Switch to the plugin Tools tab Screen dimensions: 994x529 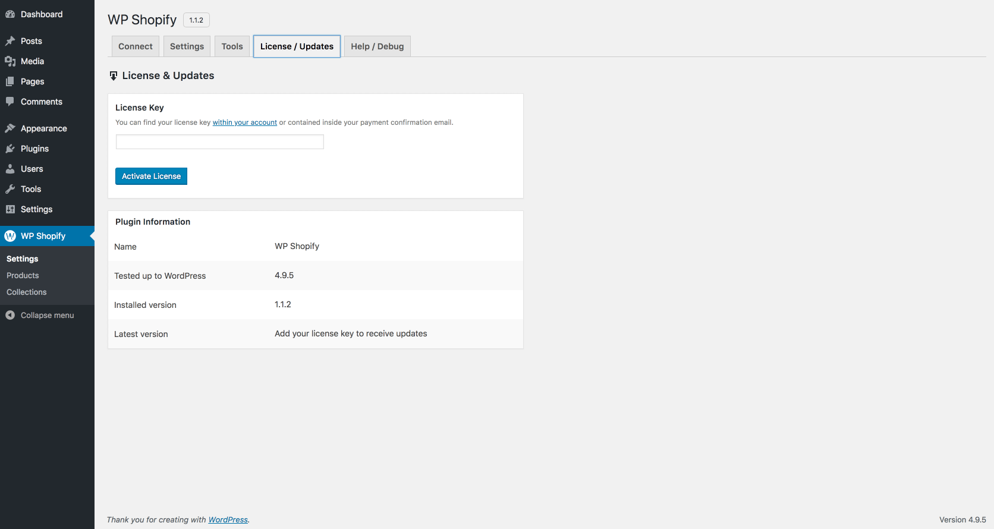click(x=232, y=46)
